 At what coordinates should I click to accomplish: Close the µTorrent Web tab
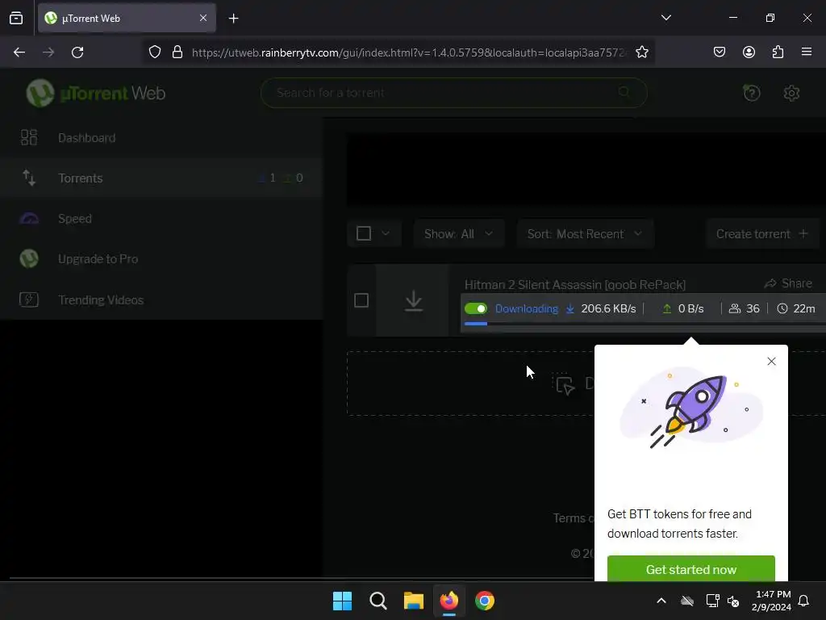(x=203, y=18)
